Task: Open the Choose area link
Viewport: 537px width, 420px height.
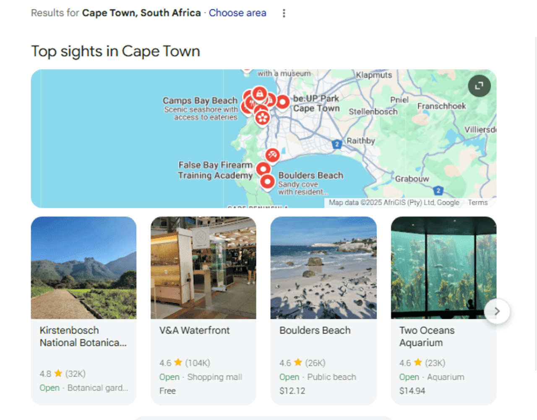Action: [x=237, y=13]
